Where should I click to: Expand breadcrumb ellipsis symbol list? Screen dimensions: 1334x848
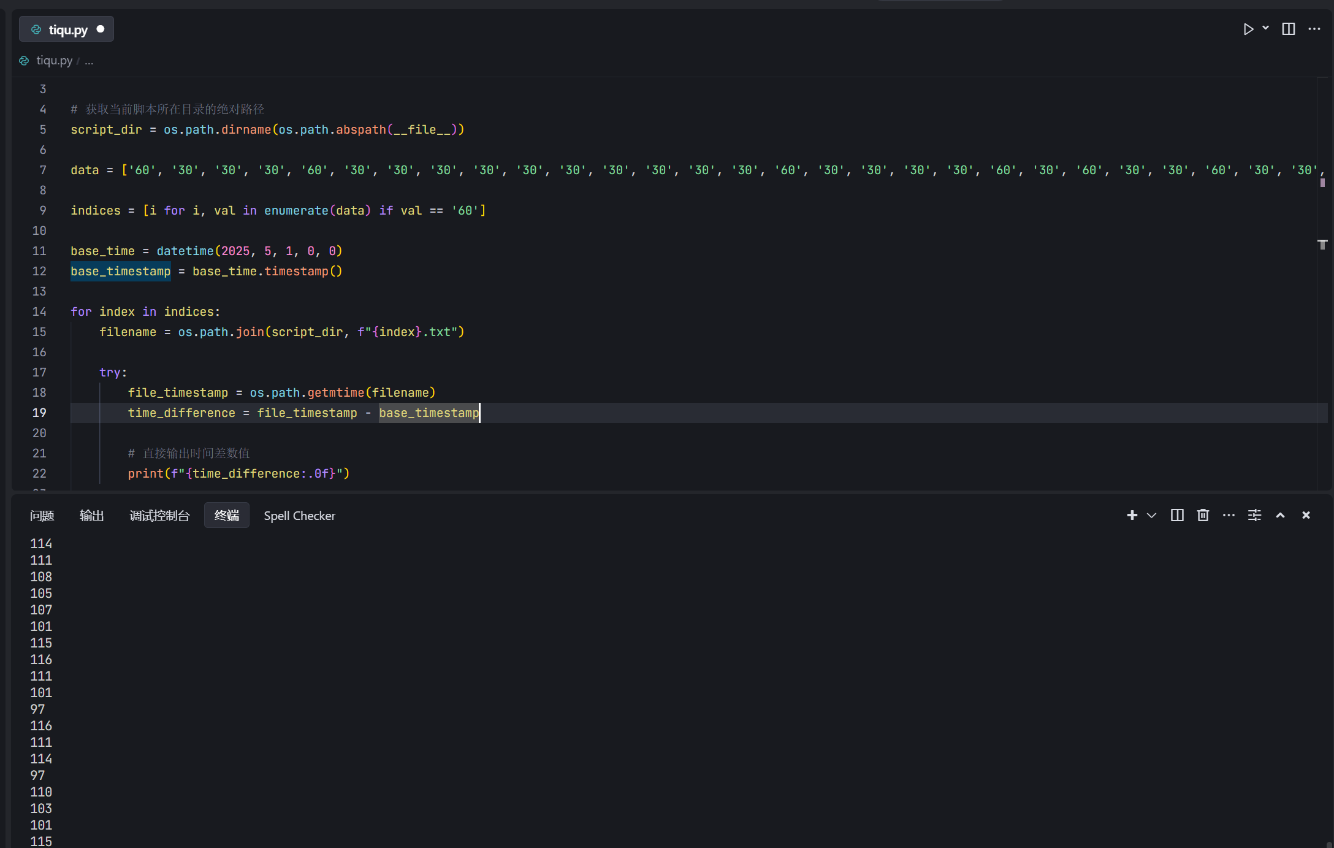click(89, 60)
